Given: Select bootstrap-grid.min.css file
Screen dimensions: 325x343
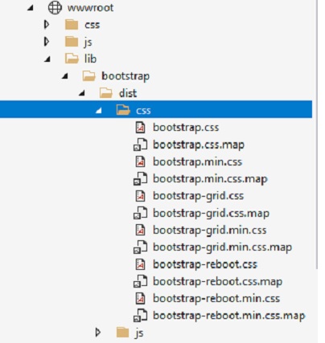Looking at the screenshot, I should pos(209,231).
